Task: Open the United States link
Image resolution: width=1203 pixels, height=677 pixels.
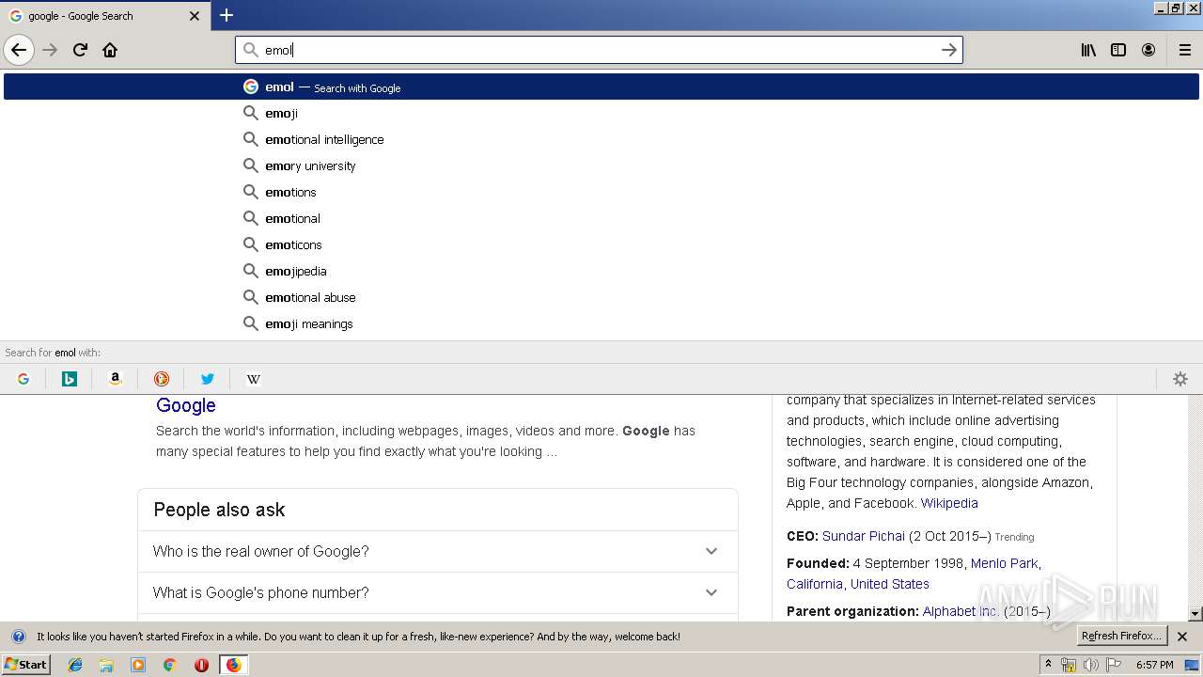Action: tap(889, 584)
